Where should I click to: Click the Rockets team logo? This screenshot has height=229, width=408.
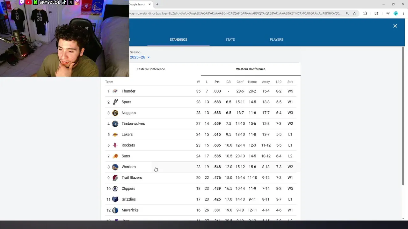tap(115, 145)
